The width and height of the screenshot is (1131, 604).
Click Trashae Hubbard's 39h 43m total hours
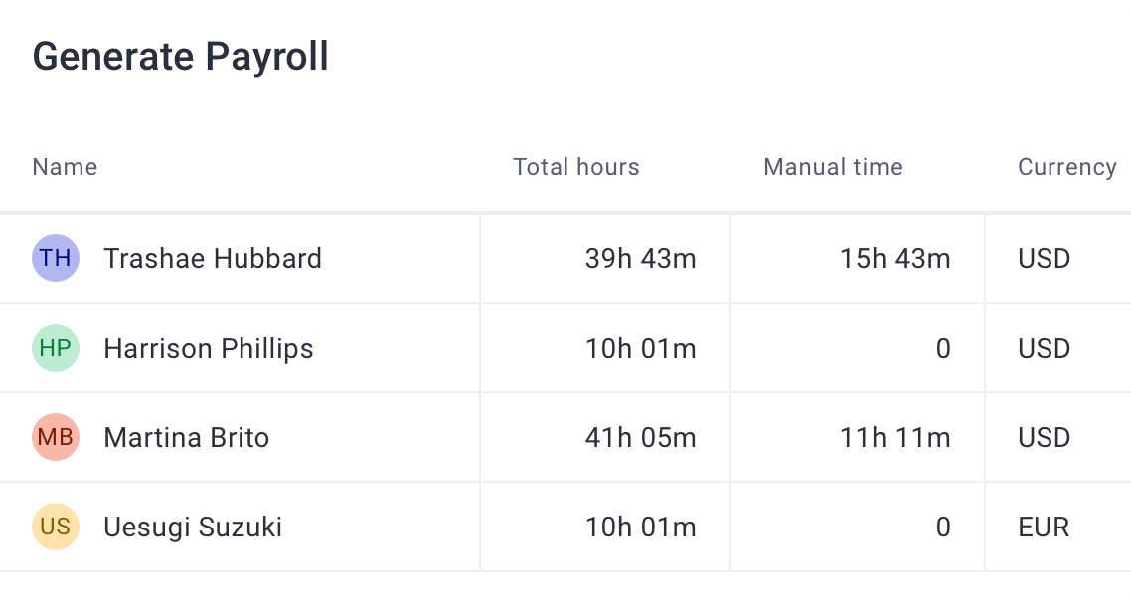coord(641,259)
